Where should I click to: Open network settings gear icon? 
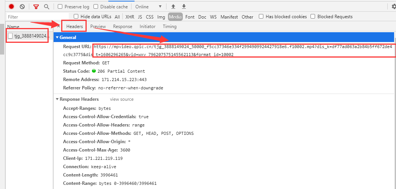(393, 6)
